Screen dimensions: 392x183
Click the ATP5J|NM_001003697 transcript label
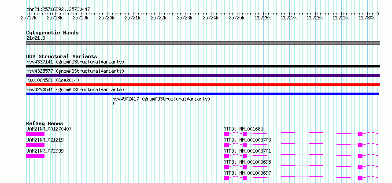point(247,173)
